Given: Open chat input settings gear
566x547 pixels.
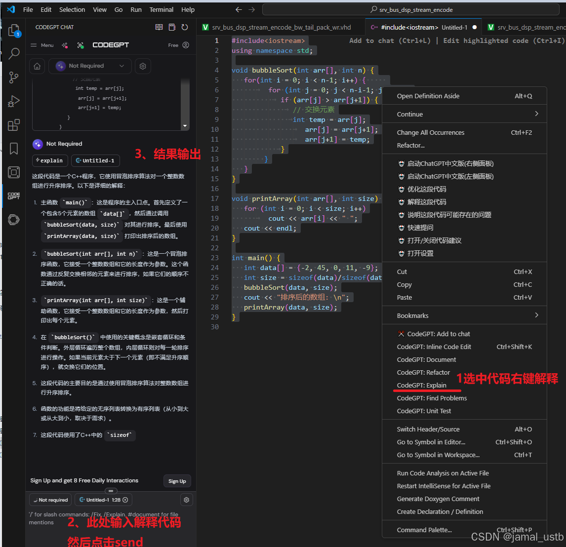Looking at the screenshot, I should (x=187, y=500).
